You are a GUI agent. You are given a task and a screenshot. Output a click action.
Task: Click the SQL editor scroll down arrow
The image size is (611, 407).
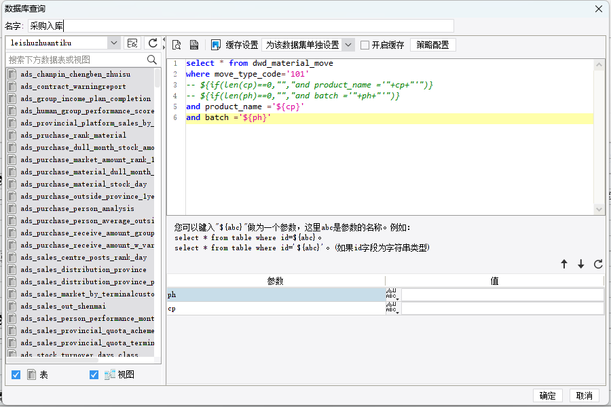click(599, 210)
